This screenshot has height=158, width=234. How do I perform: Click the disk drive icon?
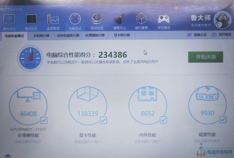pos(207,93)
